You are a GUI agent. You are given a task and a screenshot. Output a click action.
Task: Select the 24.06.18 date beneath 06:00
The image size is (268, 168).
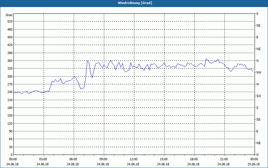point(73,164)
